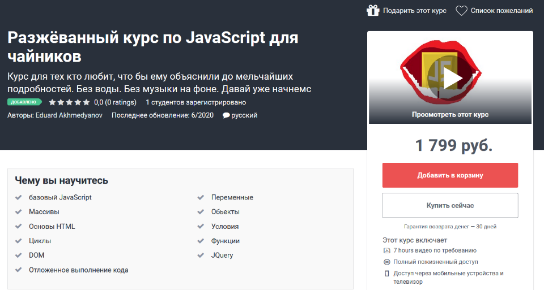The height and width of the screenshot is (290, 544).
Task: Click the five-star rating icons
Action: coord(69,102)
